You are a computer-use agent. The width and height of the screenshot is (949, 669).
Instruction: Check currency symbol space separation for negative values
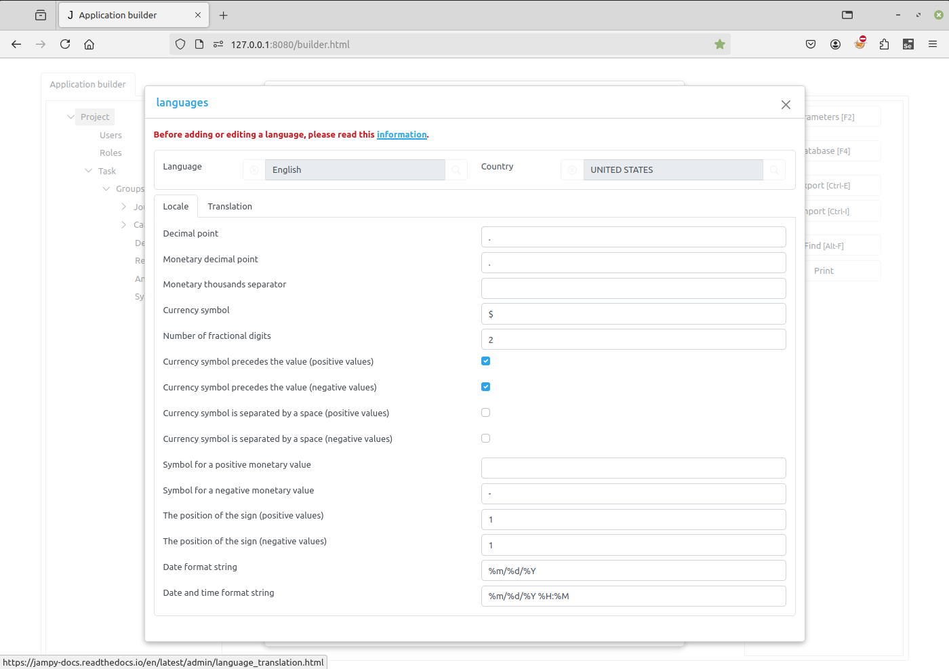coord(485,439)
